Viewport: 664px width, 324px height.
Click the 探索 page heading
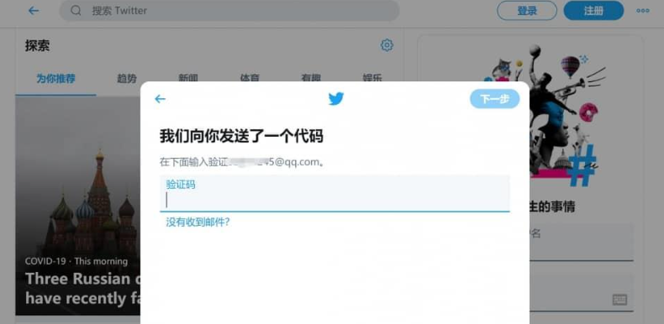click(37, 45)
